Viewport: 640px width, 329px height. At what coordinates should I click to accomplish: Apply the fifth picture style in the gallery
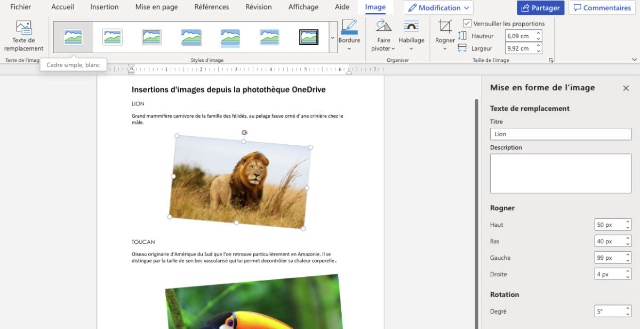coord(230,37)
